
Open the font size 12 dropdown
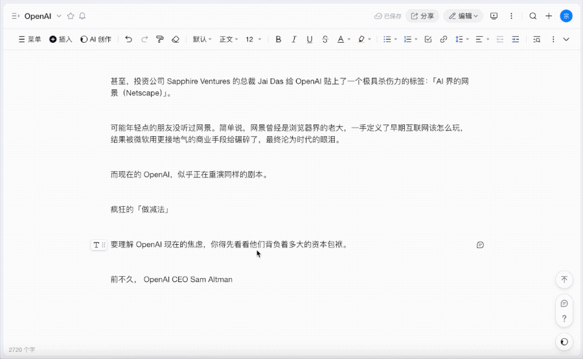[253, 40]
